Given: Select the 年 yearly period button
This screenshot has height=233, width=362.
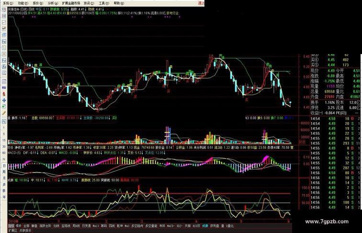Looking at the screenshot, I should [x=4, y=197].
